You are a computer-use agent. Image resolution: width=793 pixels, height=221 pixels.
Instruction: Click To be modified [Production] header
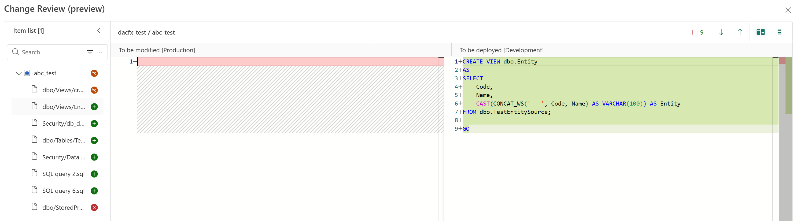click(157, 50)
